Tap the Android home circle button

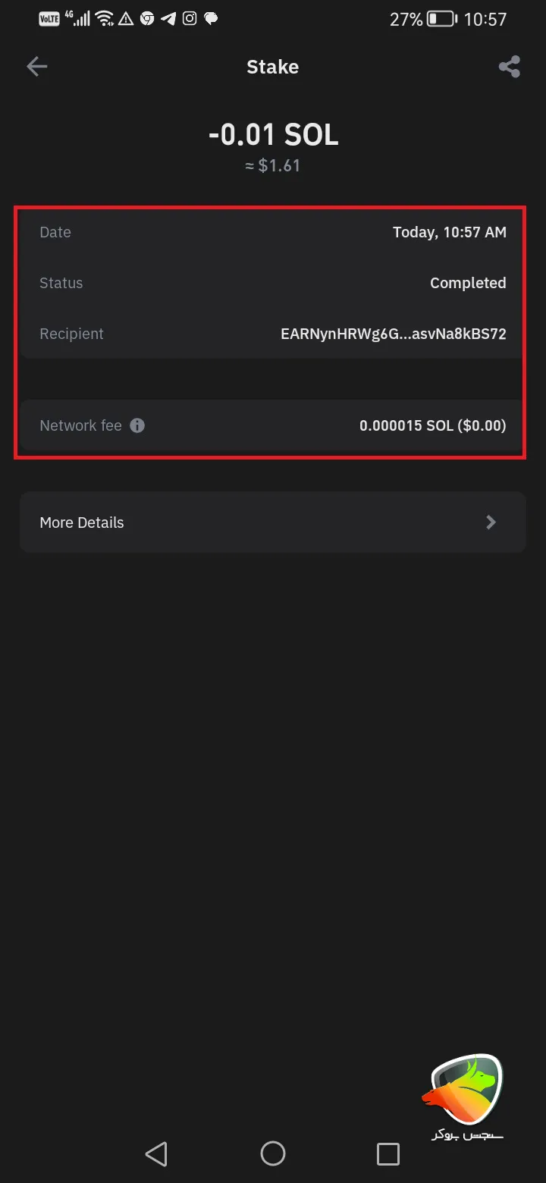pos(273,1154)
